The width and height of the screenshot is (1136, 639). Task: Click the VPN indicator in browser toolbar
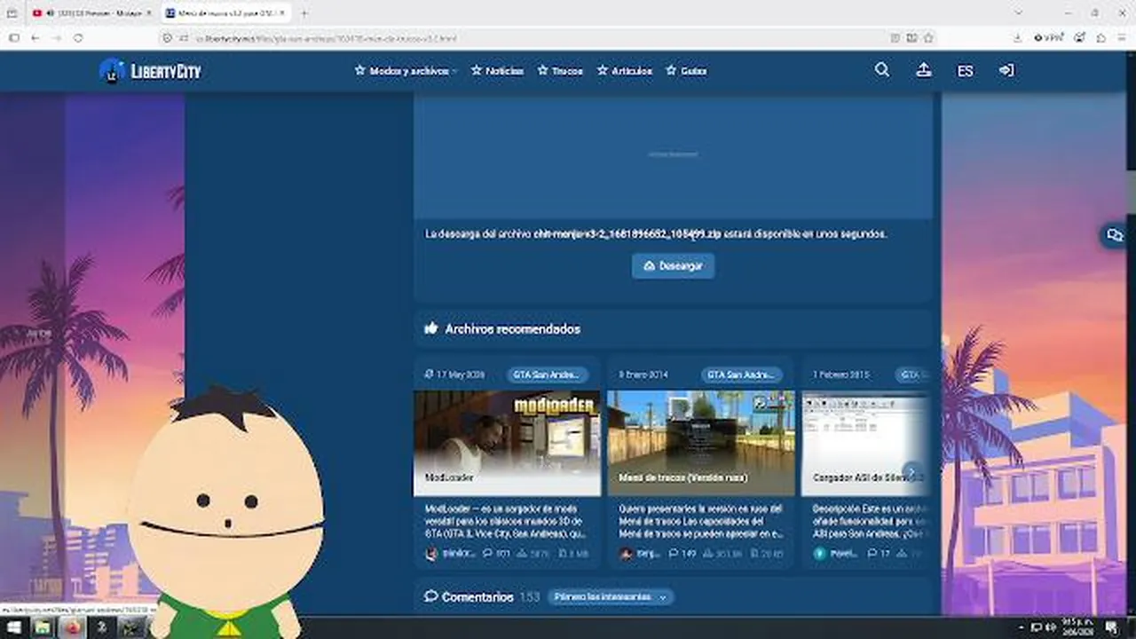point(1049,38)
